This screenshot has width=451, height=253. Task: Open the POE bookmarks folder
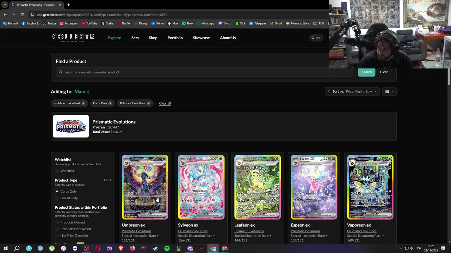(x=319, y=24)
